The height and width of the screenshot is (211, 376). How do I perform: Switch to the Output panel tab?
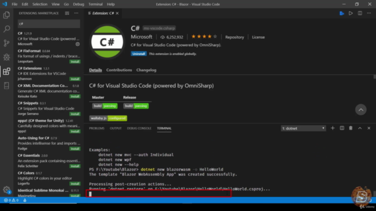(116, 128)
